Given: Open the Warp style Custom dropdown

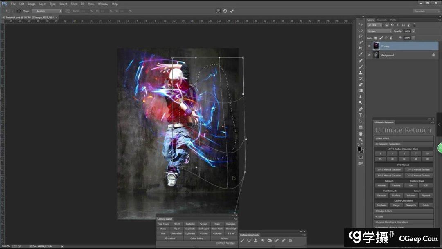Looking at the screenshot, I should tap(47, 11).
